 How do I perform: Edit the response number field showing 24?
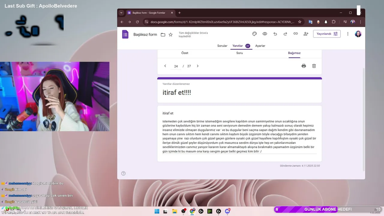click(176, 66)
